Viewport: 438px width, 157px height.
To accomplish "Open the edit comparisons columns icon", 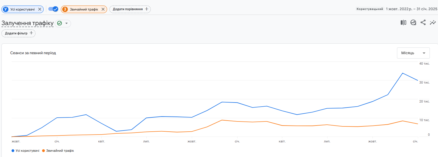I will tap(403, 23).
